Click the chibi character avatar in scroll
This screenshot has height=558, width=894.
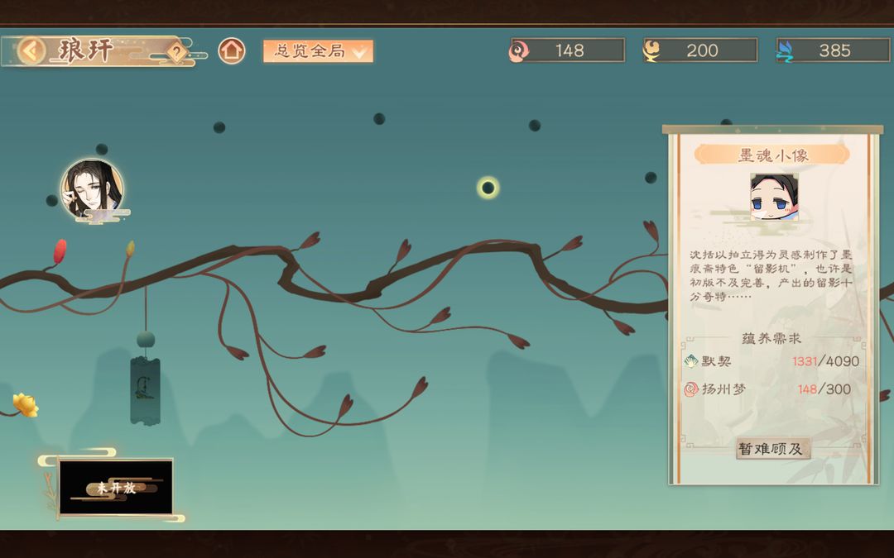[x=774, y=197]
